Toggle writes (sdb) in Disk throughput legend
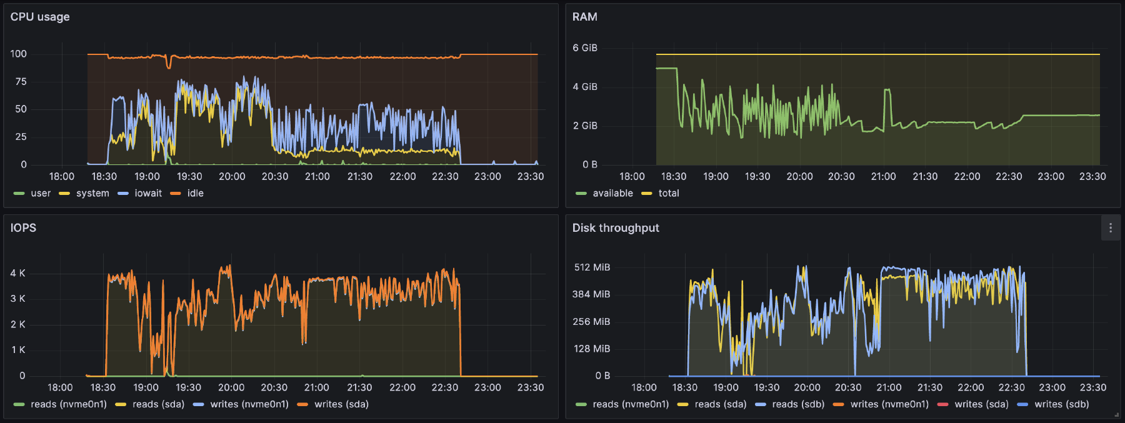 (1061, 404)
